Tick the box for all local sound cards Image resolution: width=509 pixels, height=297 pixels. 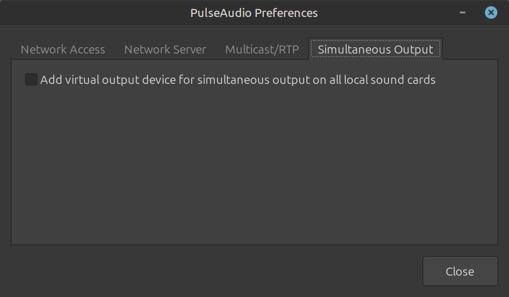tap(31, 80)
